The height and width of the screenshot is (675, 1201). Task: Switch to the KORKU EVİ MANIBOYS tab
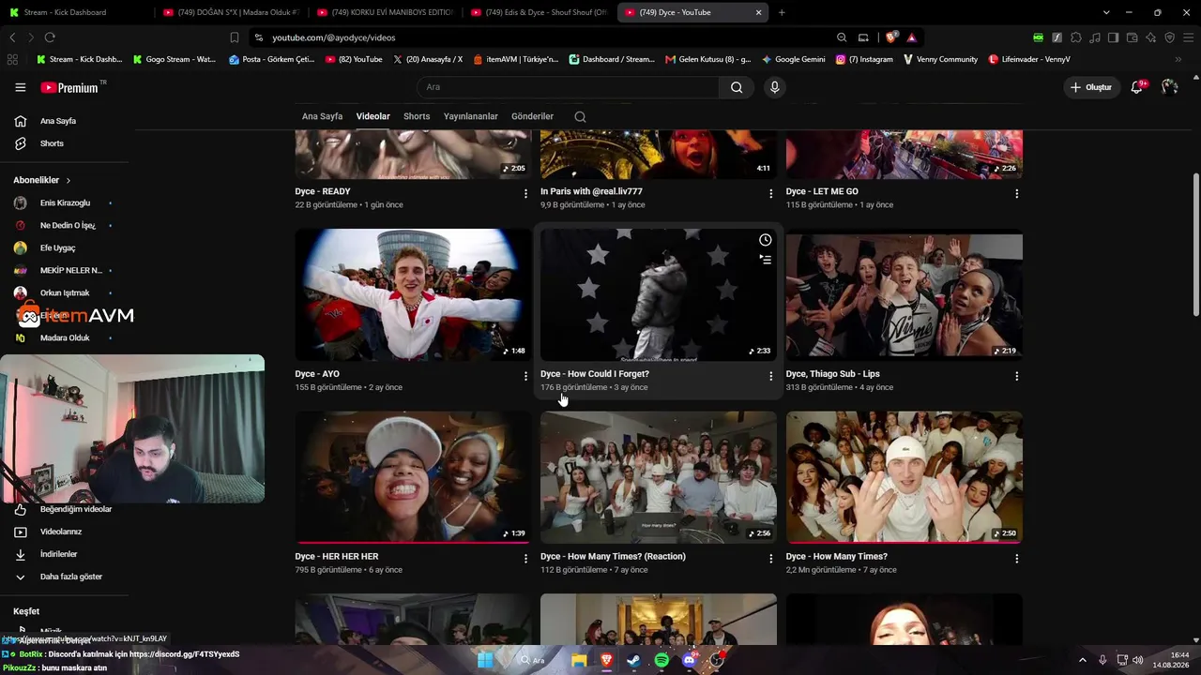coord(385,12)
